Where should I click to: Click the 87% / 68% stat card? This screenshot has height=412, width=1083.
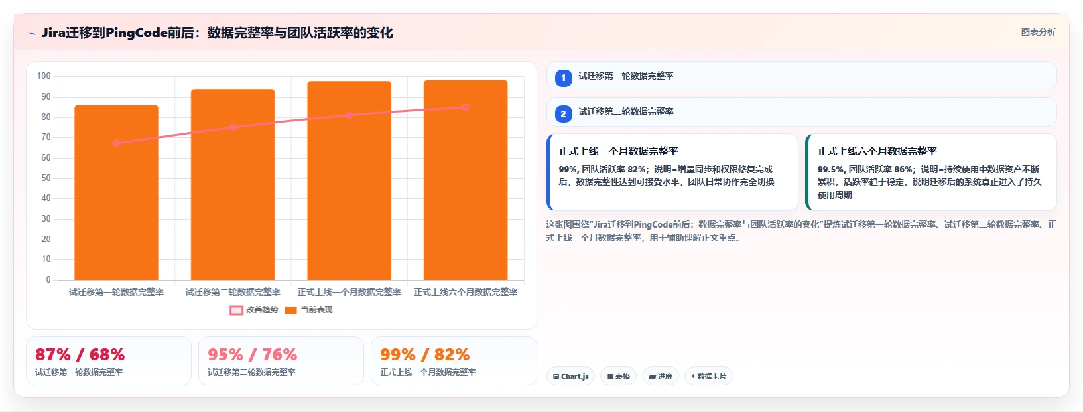109,361
